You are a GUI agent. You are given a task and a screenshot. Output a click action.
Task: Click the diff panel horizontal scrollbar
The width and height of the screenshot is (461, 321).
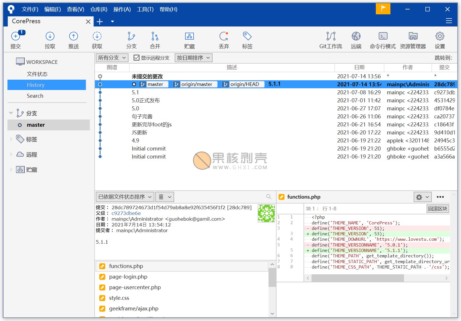pos(357,278)
